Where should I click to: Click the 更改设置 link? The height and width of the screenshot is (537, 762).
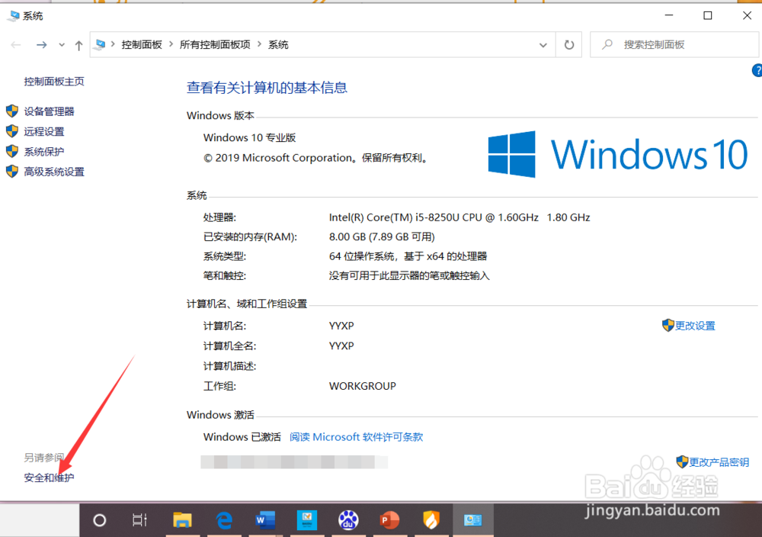tap(695, 326)
